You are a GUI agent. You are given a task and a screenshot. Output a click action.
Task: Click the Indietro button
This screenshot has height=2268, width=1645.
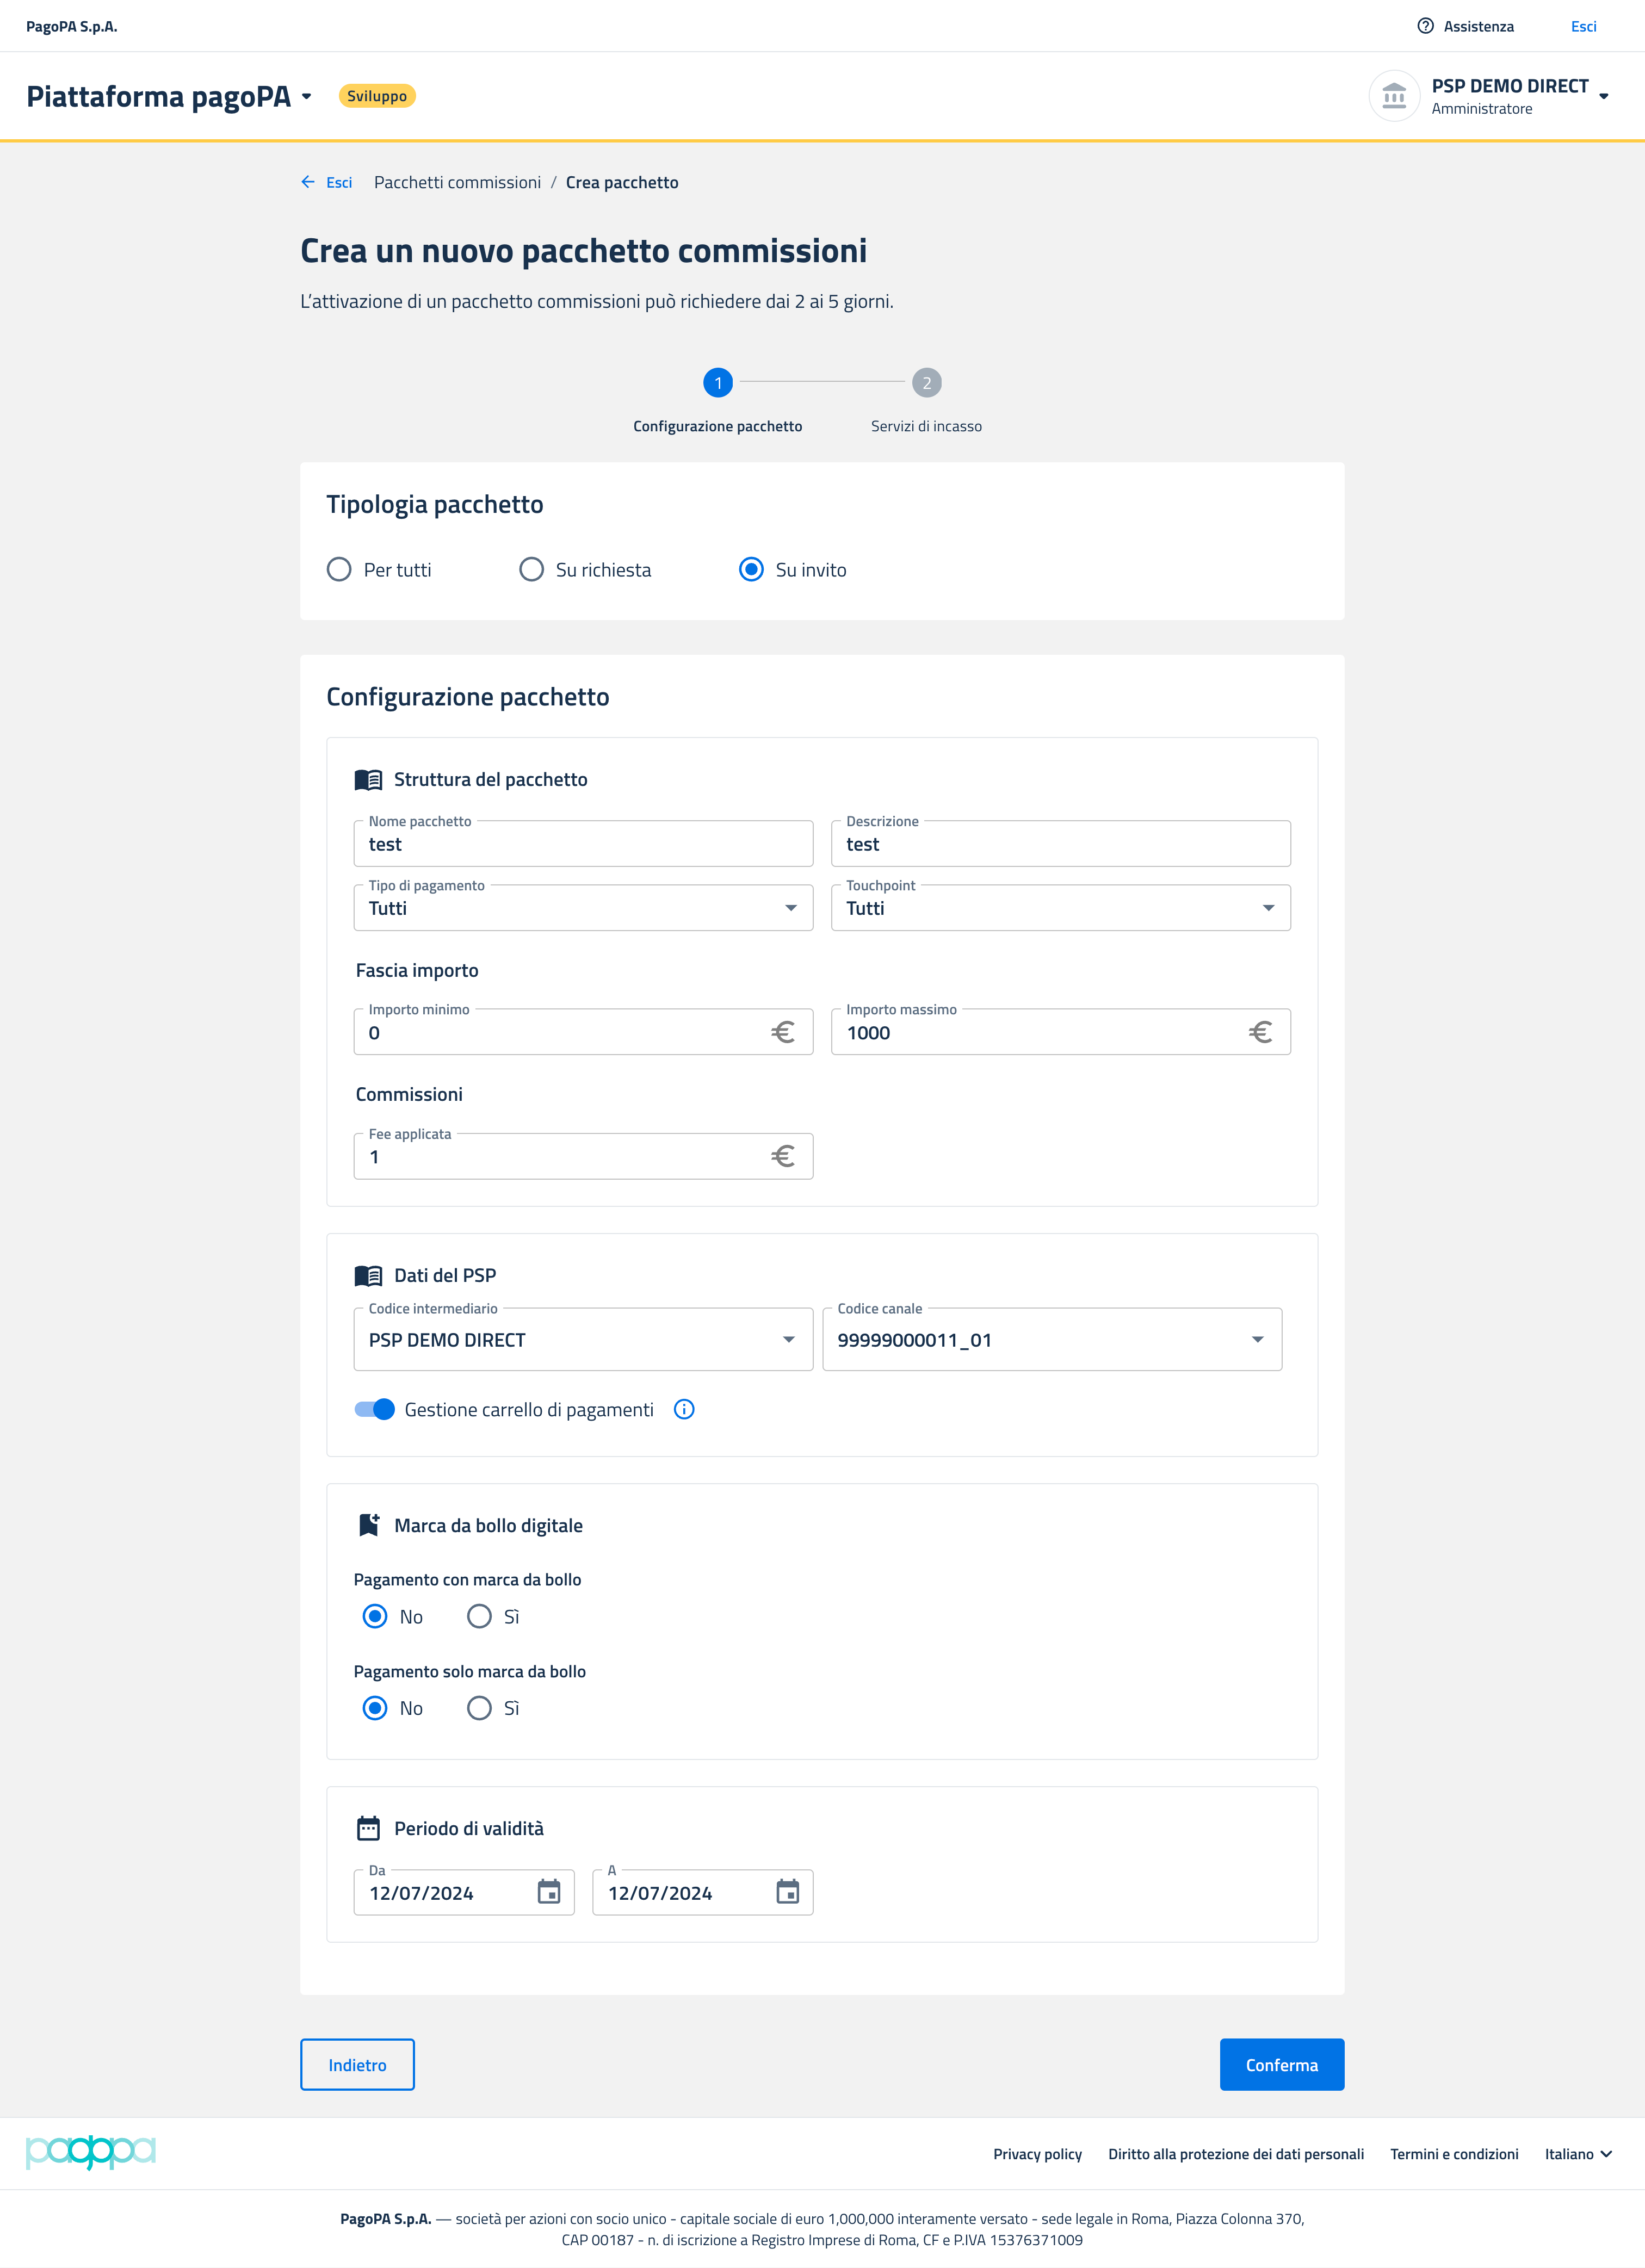(x=357, y=2065)
